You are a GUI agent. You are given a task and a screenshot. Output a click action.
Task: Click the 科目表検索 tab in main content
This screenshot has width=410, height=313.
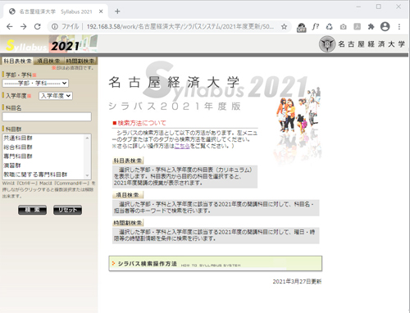tap(128, 161)
